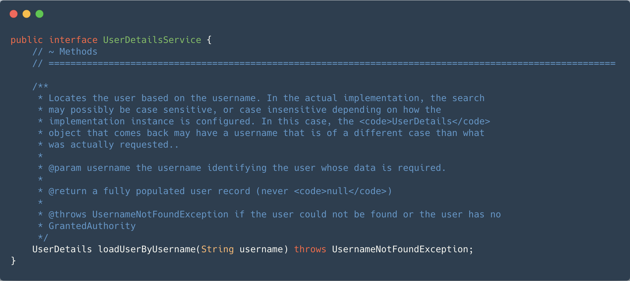Click the <code>UserDetails</code> tag text
Screen dimensions: 630x281
pos(425,121)
